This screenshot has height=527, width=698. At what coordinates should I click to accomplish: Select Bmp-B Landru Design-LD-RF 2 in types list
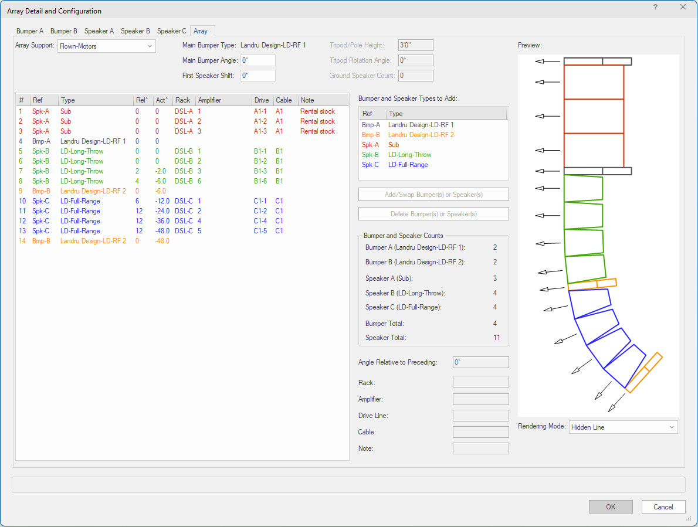point(433,135)
